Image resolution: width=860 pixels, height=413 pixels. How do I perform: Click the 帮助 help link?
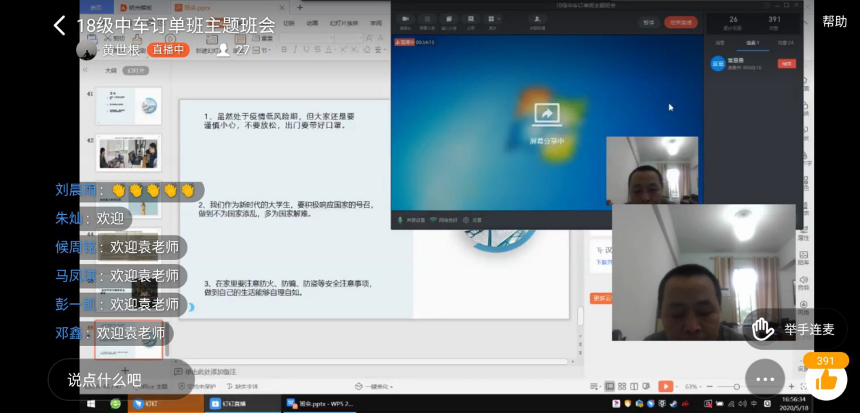tap(834, 21)
